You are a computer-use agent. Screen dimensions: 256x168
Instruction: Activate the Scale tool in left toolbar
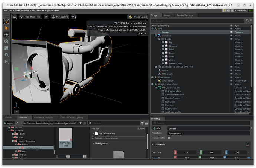[6, 48]
